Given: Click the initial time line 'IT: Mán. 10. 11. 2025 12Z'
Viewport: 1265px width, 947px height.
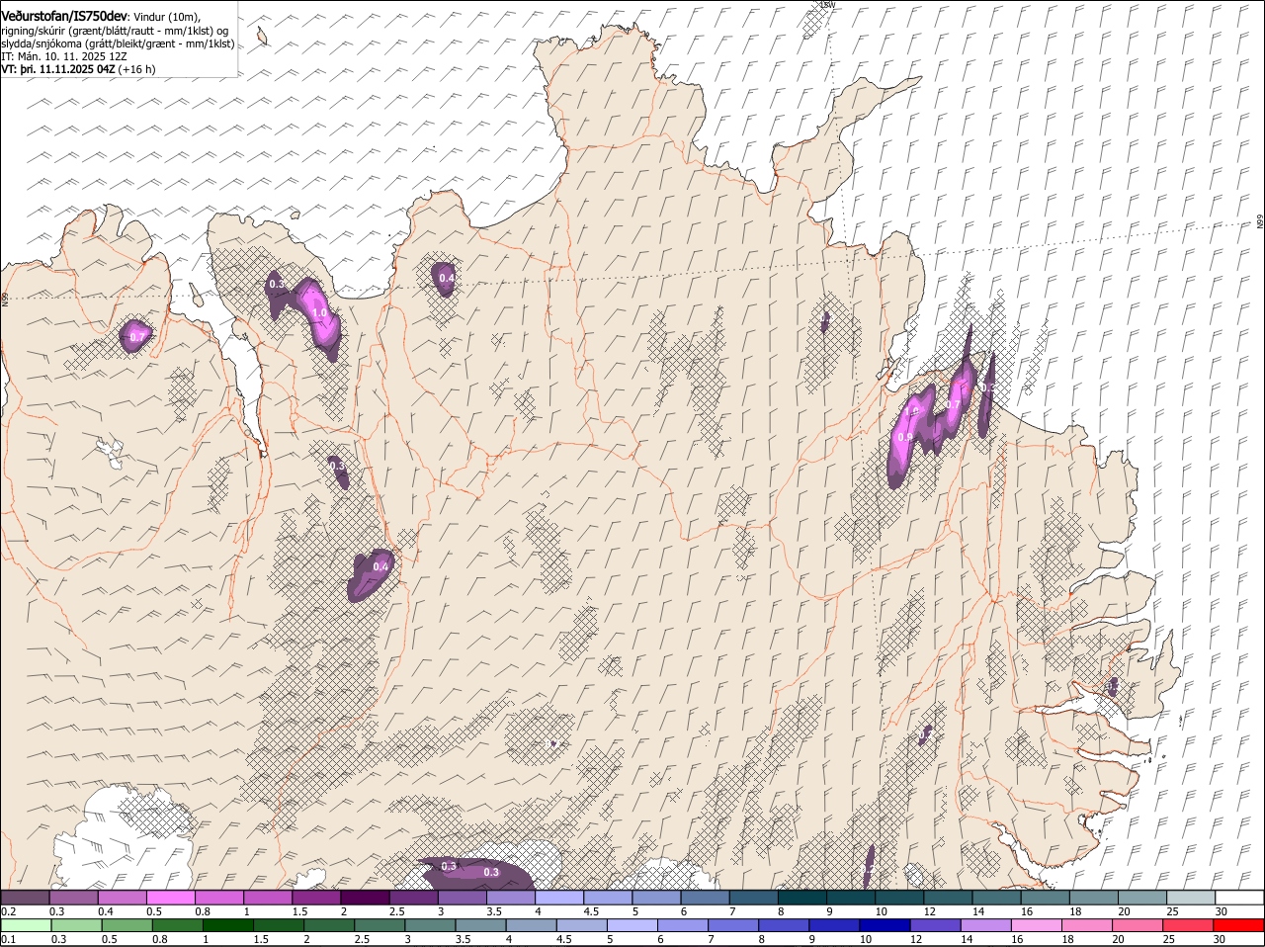Looking at the screenshot, I should [63, 57].
